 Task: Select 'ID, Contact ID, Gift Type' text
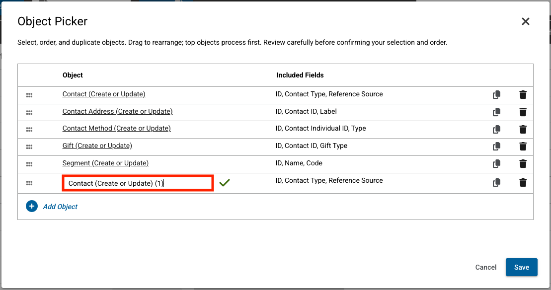[312, 145]
